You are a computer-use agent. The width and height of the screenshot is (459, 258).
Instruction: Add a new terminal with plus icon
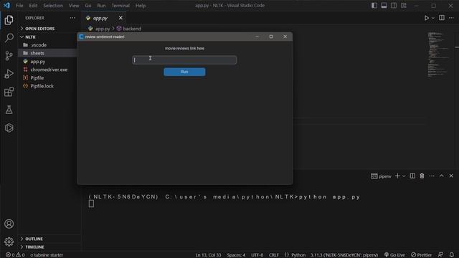click(x=397, y=176)
